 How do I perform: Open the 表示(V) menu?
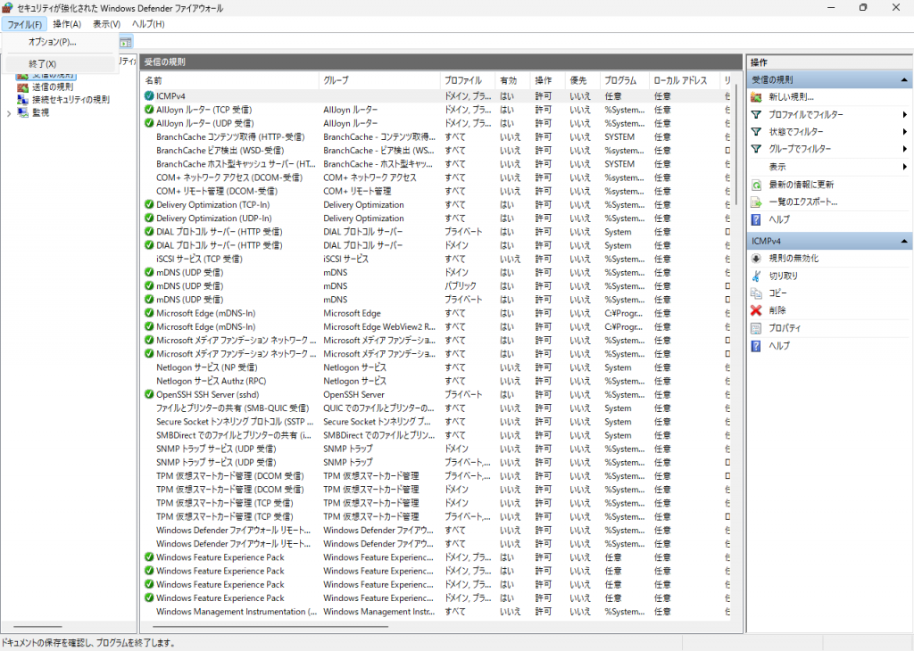[107, 24]
